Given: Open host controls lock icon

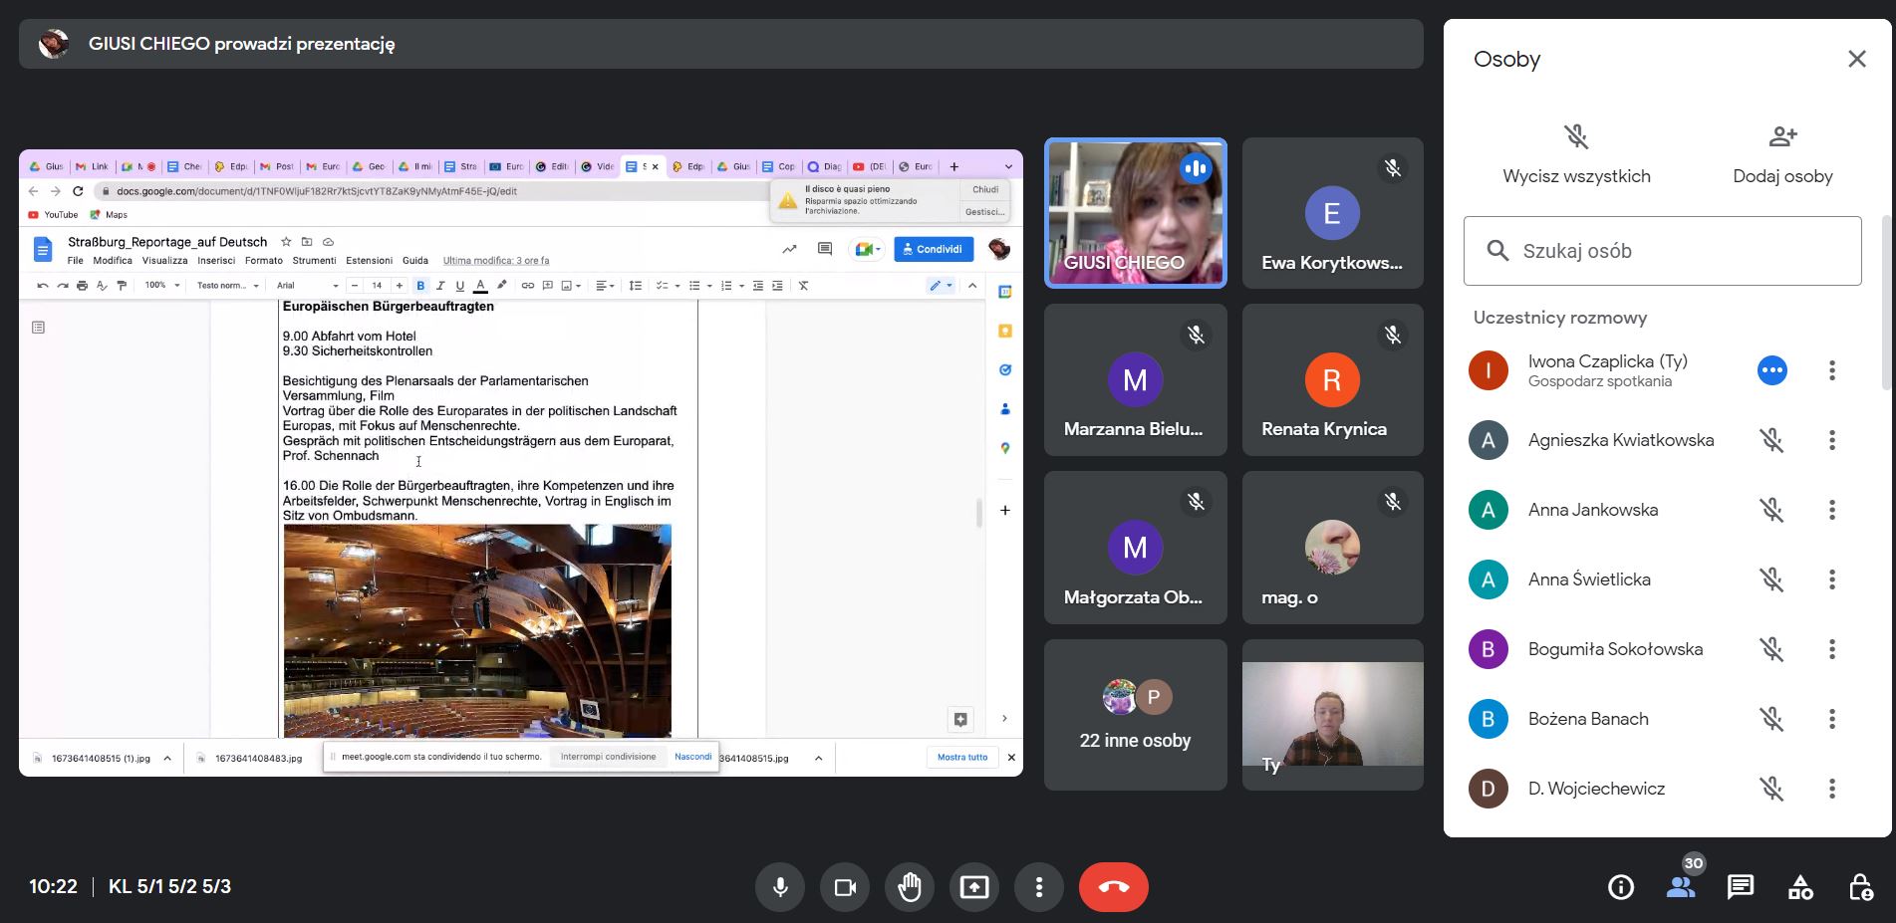Looking at the screenshot, I should coord(1860,886).
